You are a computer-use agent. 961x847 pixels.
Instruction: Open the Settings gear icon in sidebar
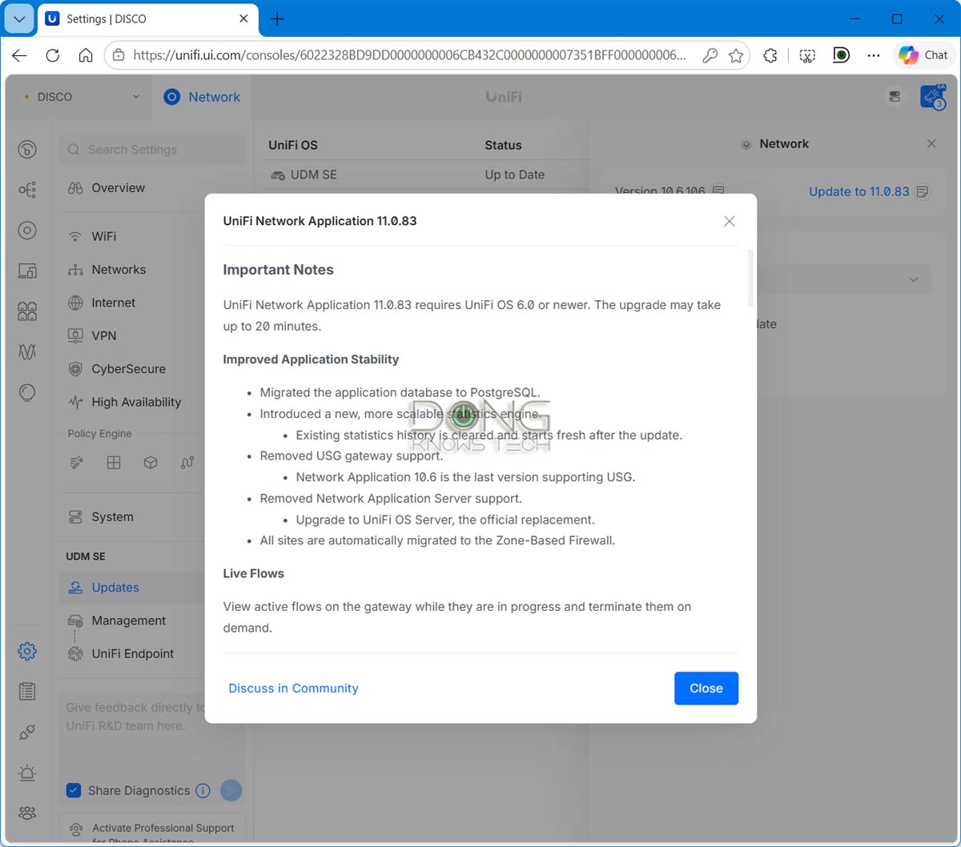(x=27, y=651)
